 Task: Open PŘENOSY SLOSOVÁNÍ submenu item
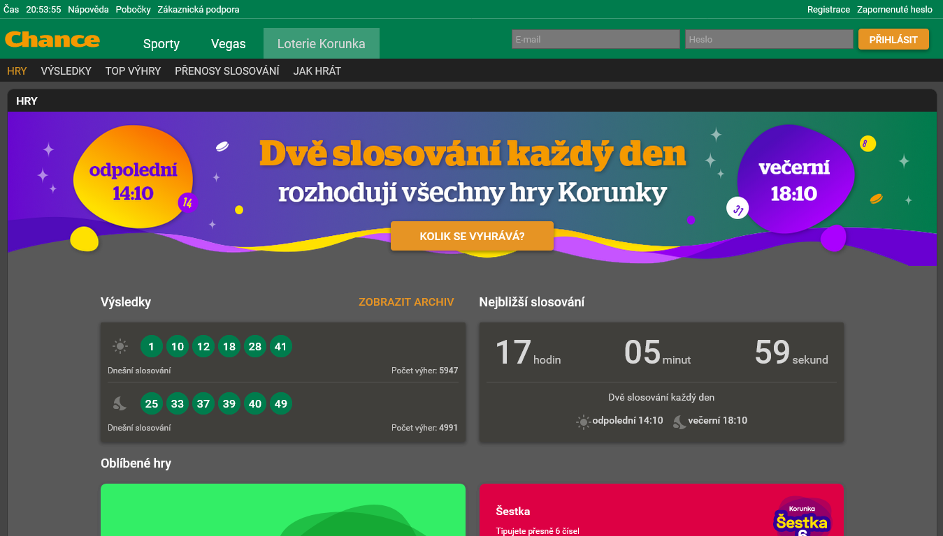[x=227, y=70]
